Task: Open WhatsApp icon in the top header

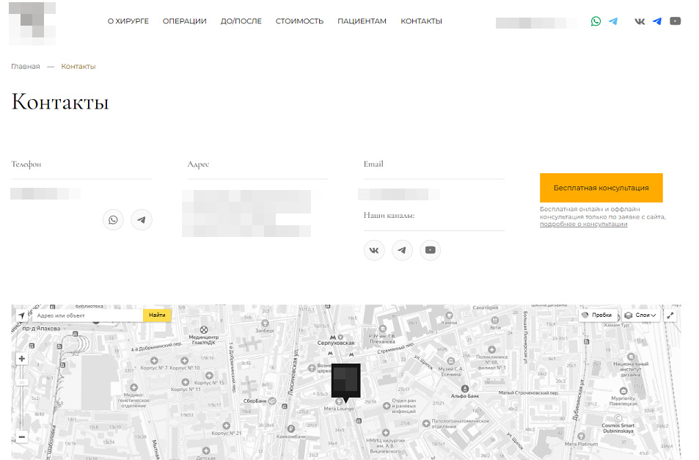Action: 596,21
